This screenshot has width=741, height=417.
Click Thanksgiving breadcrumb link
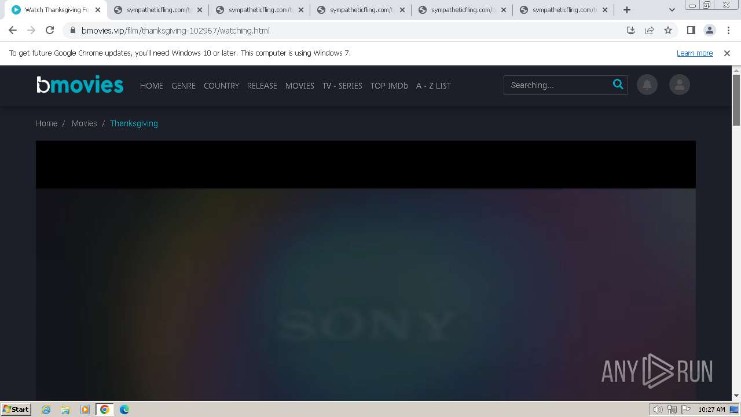tap(134, 123)
